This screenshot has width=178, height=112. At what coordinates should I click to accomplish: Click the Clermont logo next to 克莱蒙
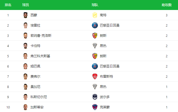95,107
